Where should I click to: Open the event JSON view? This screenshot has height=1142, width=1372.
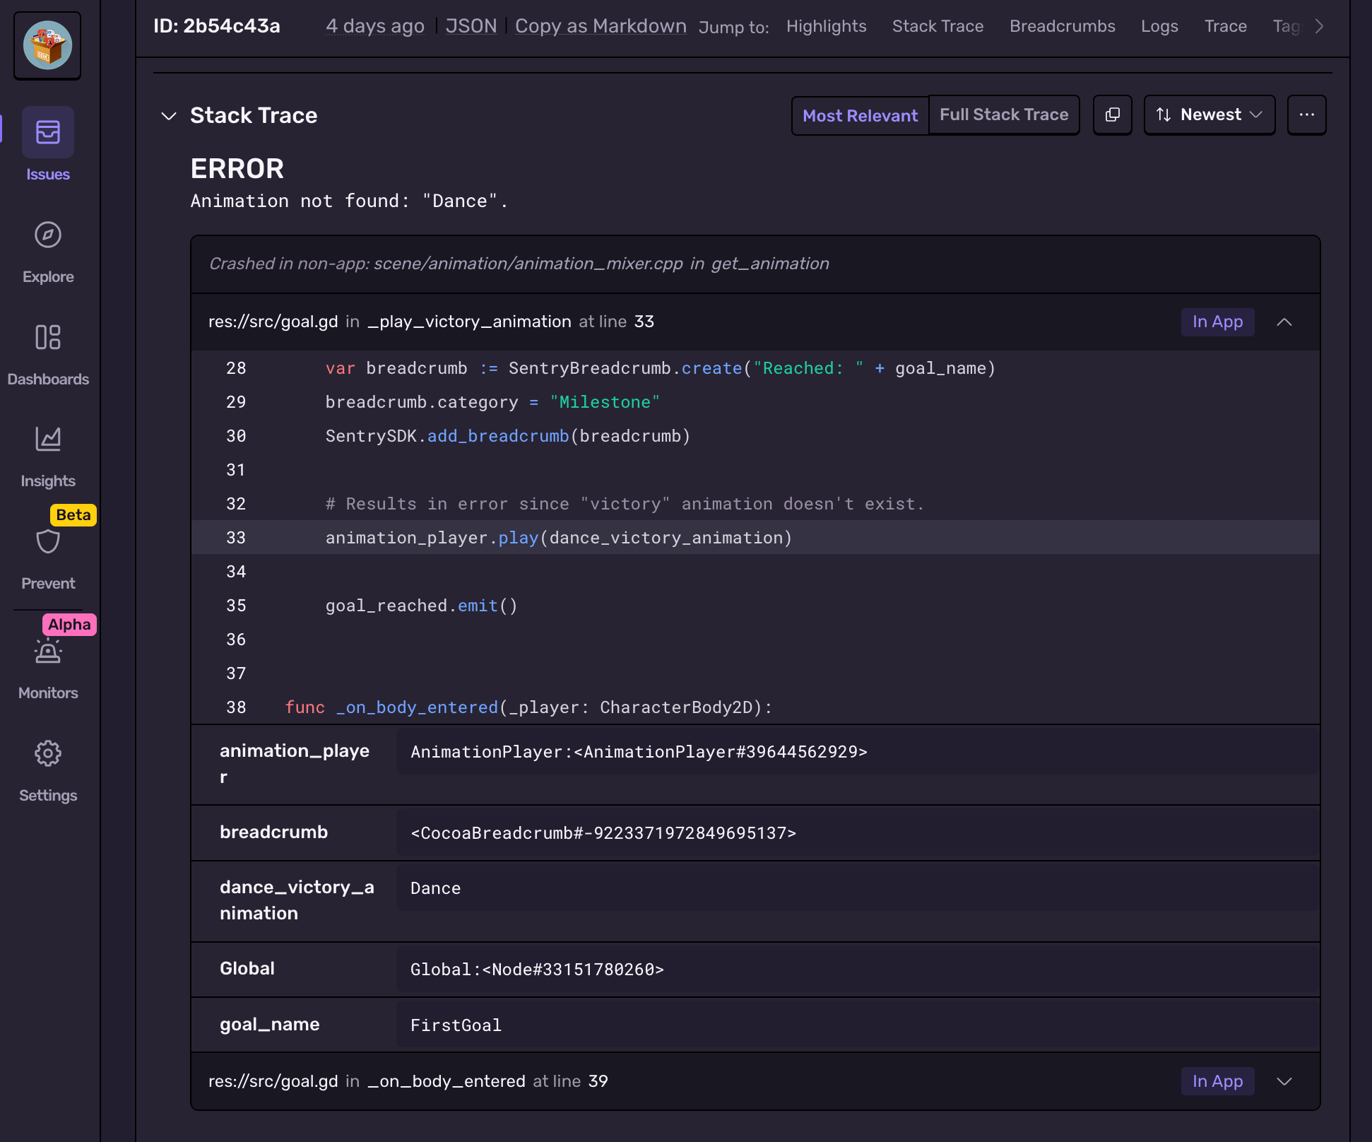(x=471, y=25)
